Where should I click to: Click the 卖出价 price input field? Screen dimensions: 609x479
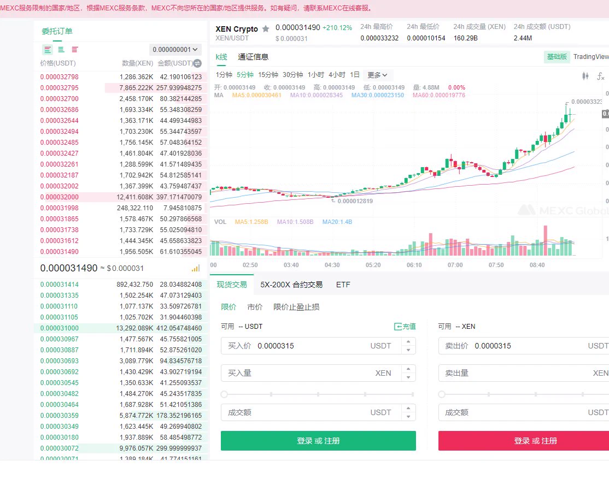pyautogui.click(x=524, y=346)
